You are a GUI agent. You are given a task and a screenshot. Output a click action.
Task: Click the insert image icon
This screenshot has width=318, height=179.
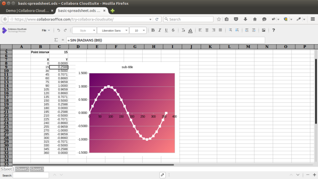click(x=263, y=30)
